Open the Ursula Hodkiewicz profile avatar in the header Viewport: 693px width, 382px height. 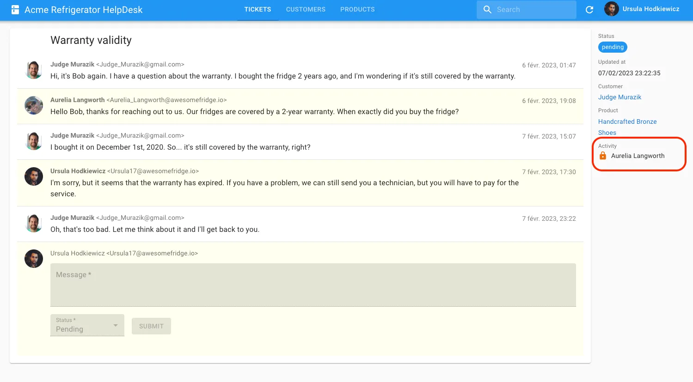(x=611, y=9)
